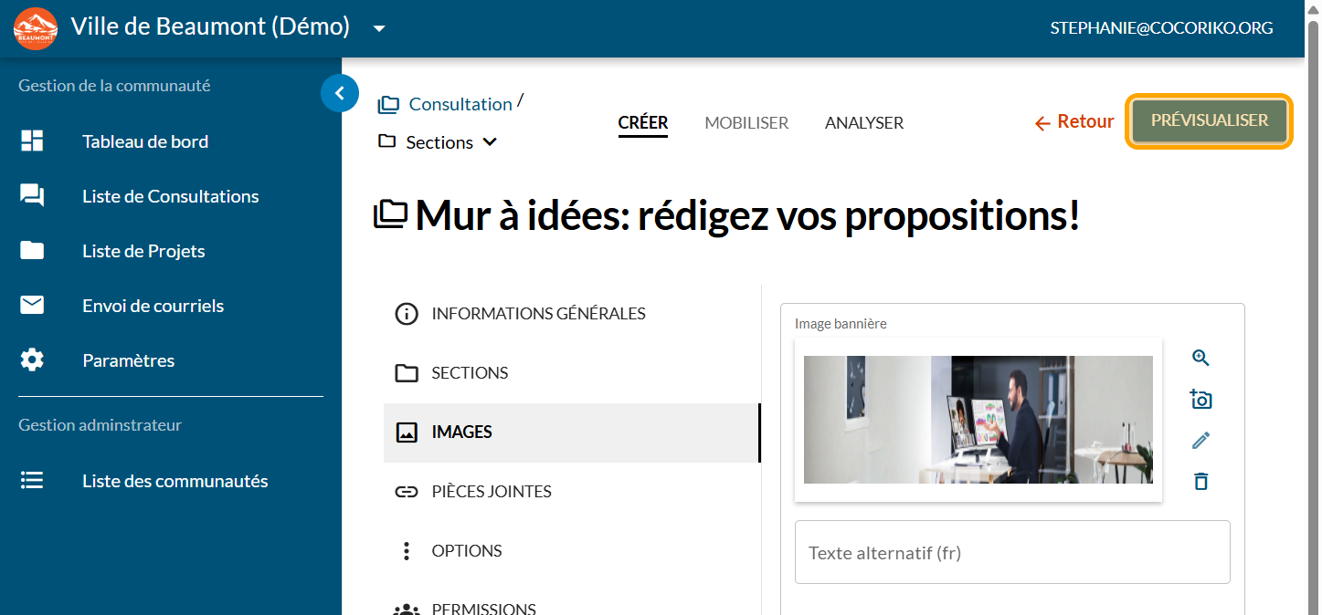Expand the community selector dropdown arrow
This screenshot has width=1322, height=615.
379,28
